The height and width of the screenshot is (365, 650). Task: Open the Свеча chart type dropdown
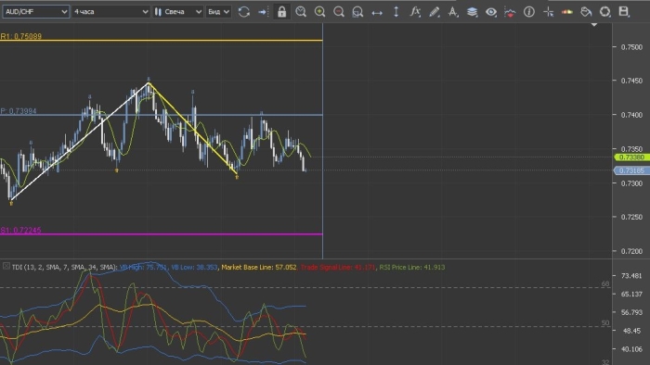click(178, 11)
